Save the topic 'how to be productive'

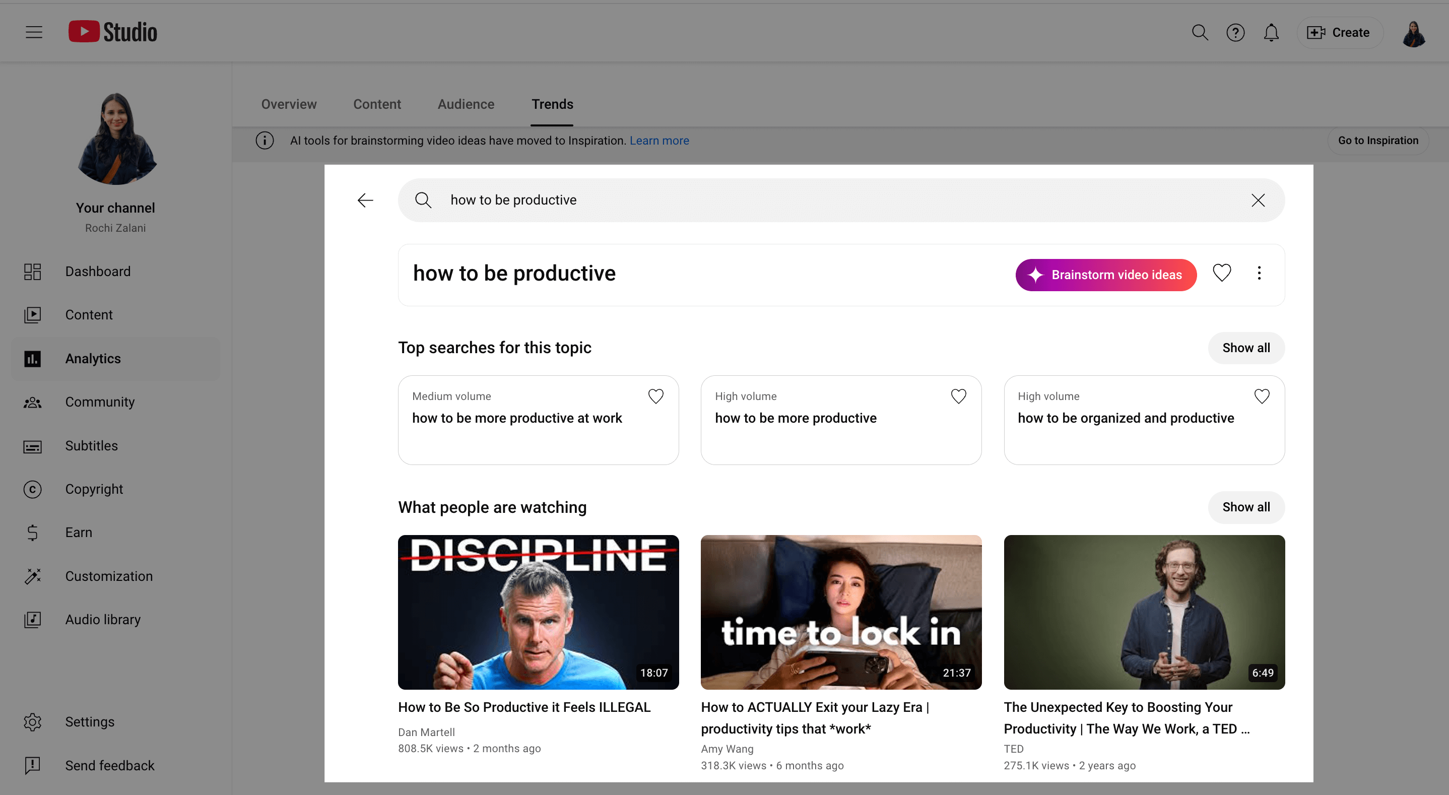pyautogui.click(x=1222, y=273)
